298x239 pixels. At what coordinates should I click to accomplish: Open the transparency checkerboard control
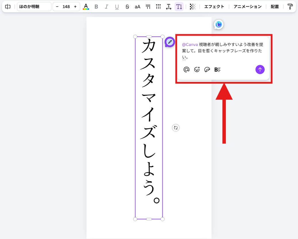tap(193, 7)
